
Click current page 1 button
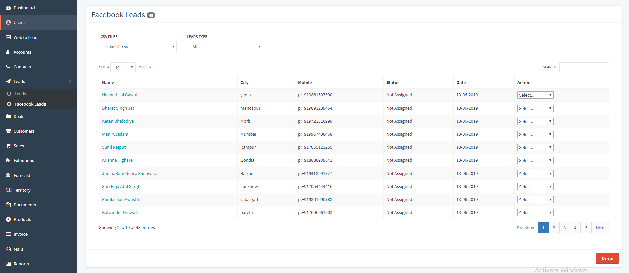pos(543,228)
